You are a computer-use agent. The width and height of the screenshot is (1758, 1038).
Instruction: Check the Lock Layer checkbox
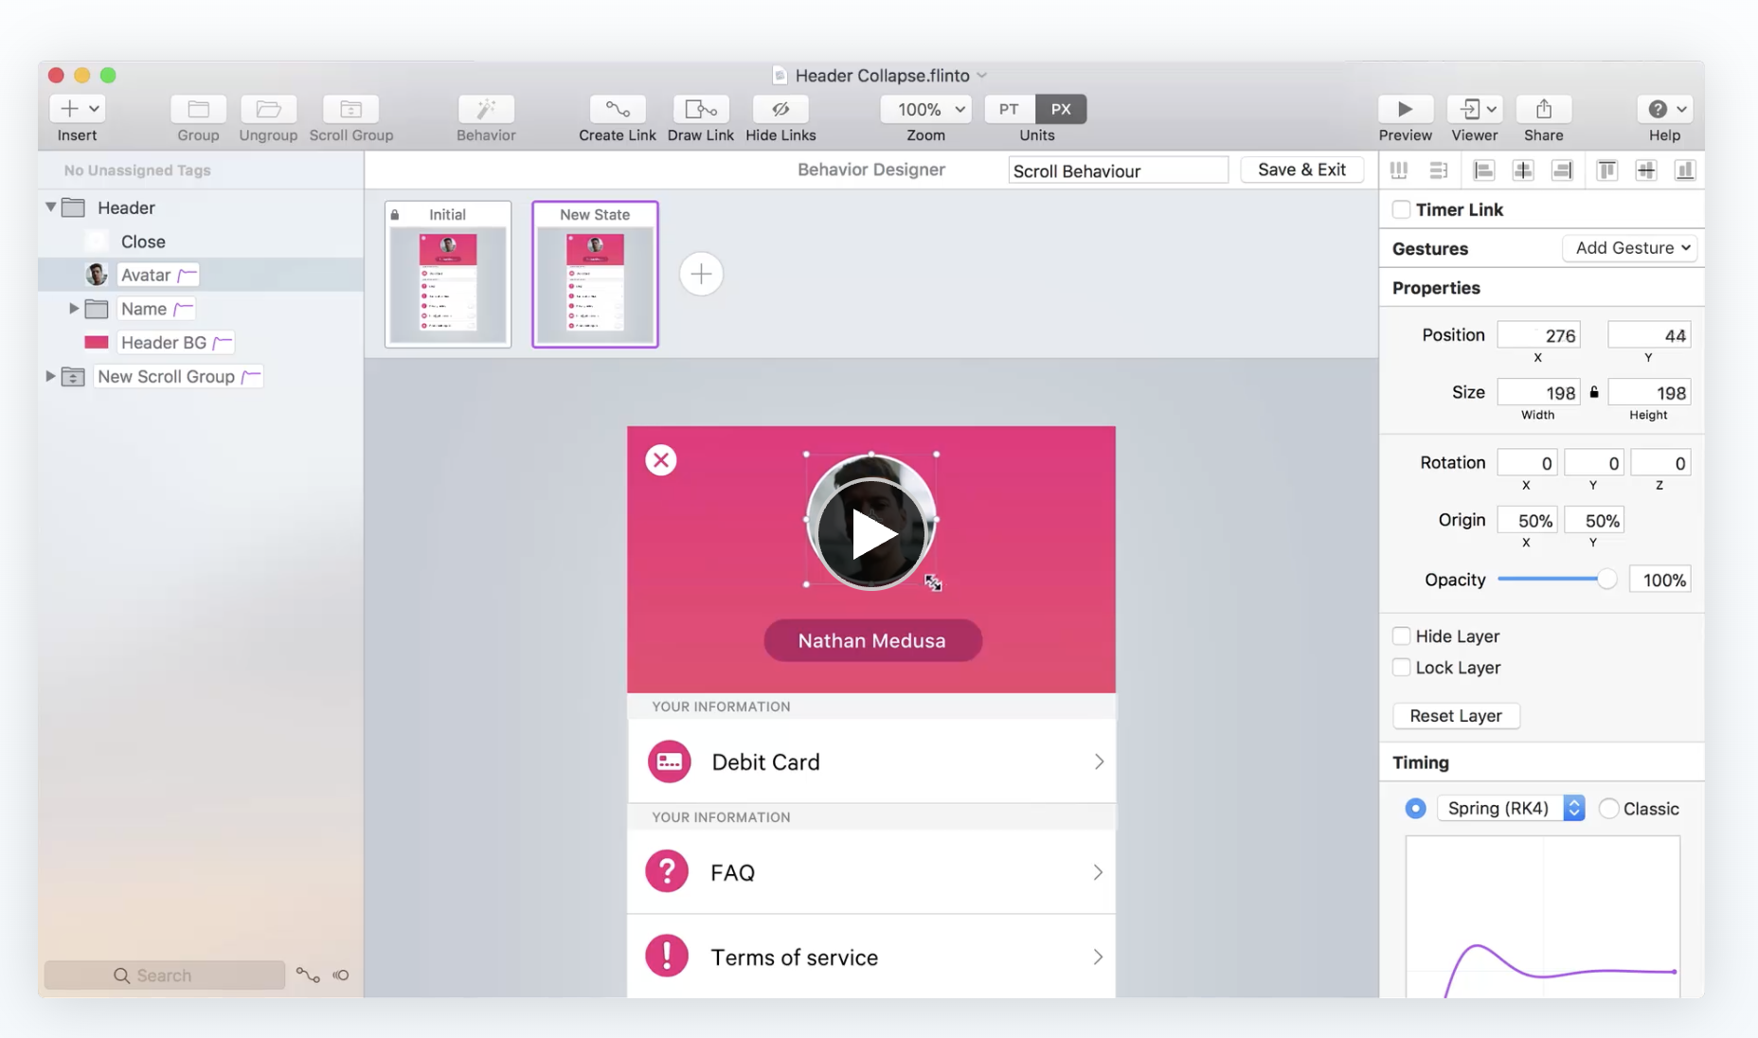[x=1401, y=667]
